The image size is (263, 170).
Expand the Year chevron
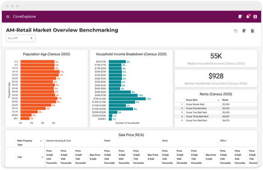(x=42, y=157)
